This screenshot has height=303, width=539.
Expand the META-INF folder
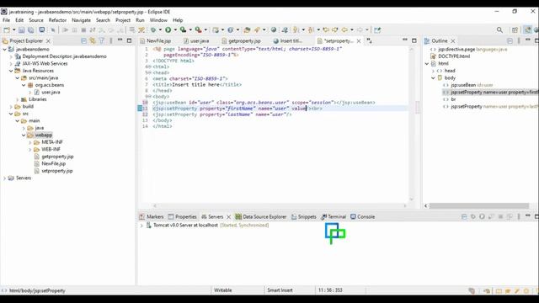30,142
